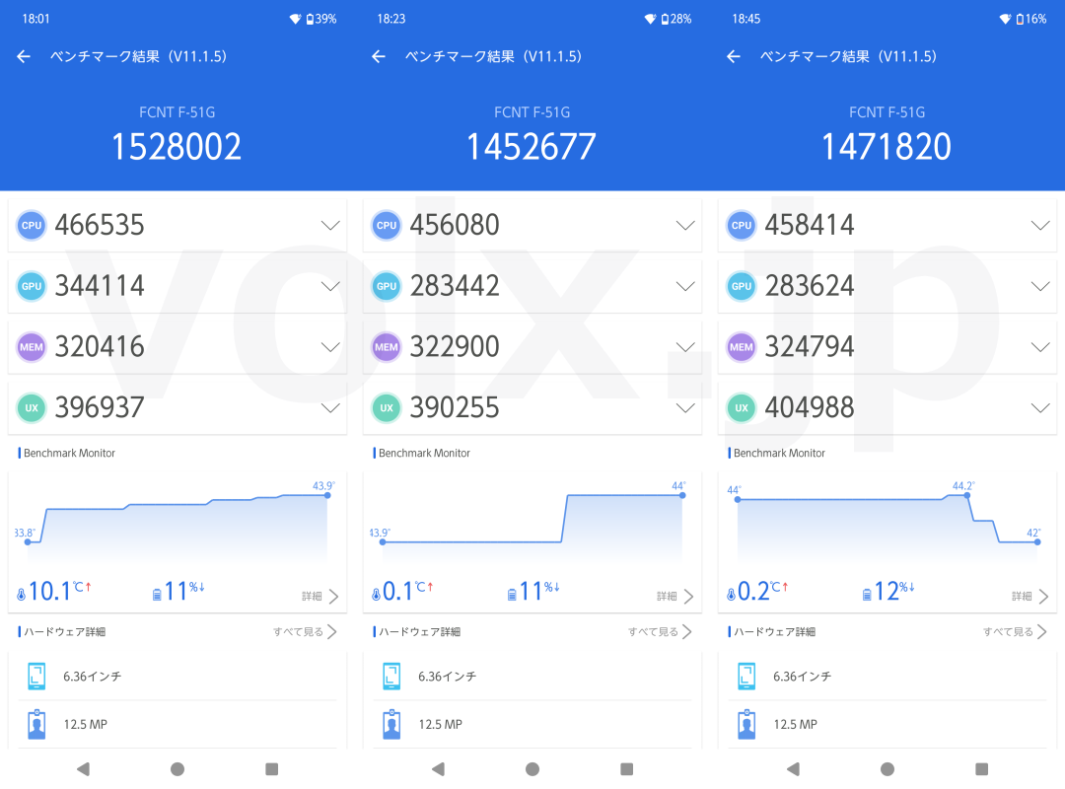Click the CPU badge beside score 458414

coord(741,225)
